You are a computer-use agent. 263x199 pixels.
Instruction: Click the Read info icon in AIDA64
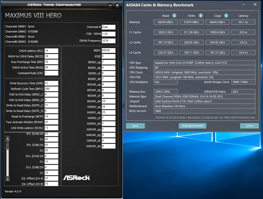tap(174, 15)
